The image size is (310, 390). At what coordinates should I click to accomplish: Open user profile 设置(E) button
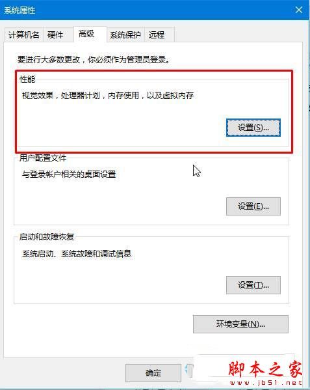[253, 206]
